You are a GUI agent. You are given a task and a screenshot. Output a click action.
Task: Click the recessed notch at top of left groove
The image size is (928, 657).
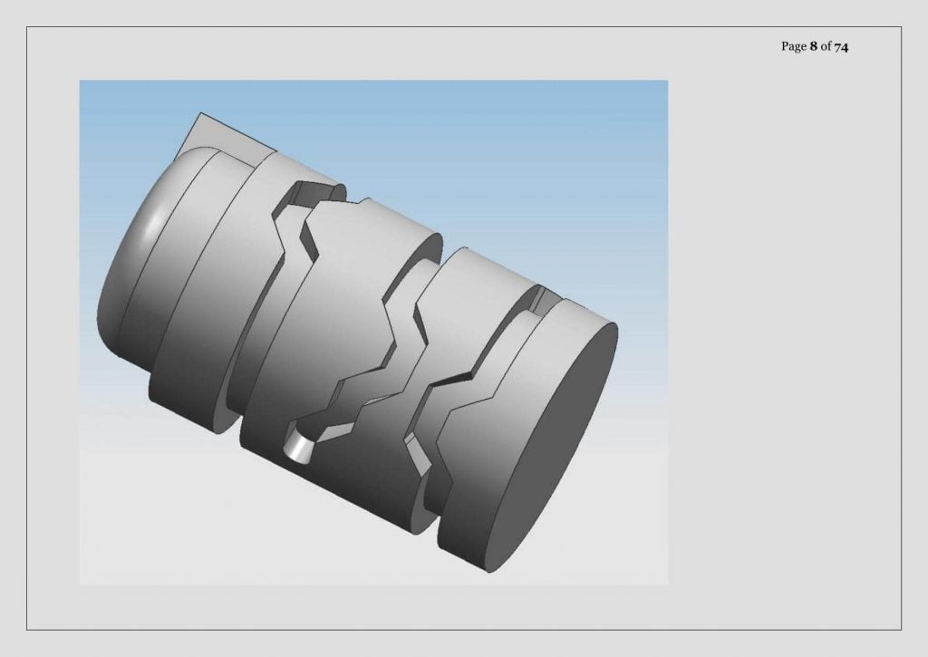coord(314,192)
